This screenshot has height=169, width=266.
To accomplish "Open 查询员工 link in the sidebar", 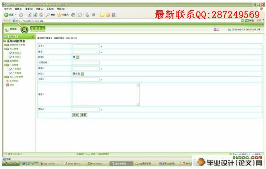I will (x=17, y=57).
